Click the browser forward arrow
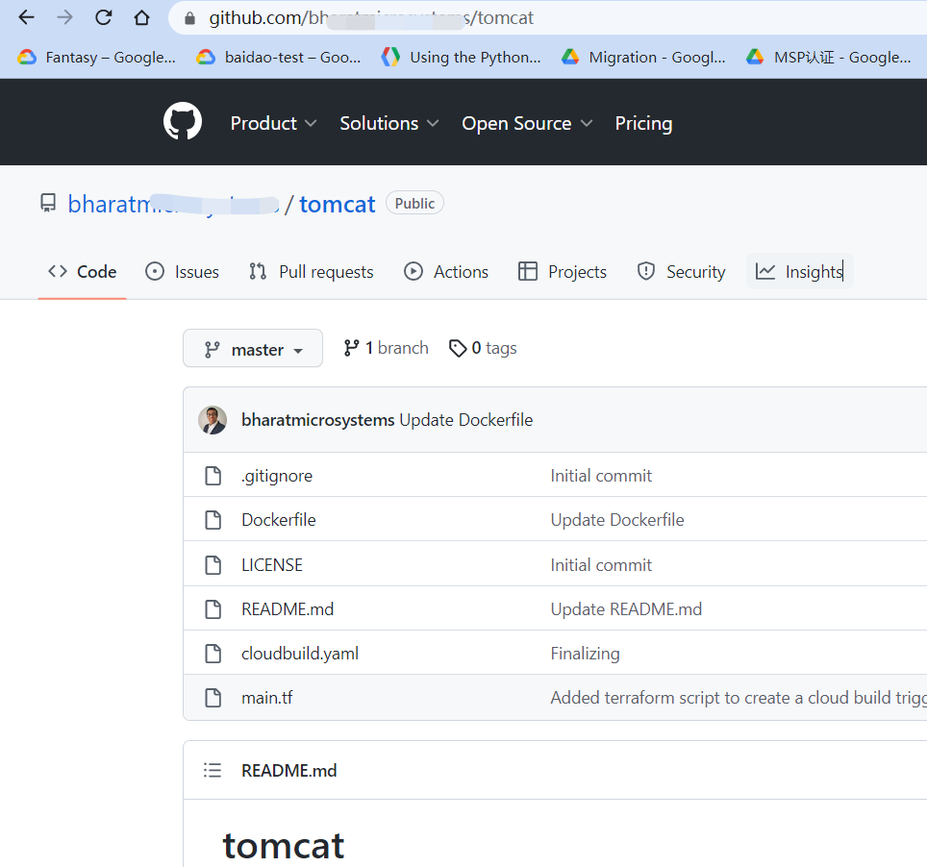 (64, 17)
